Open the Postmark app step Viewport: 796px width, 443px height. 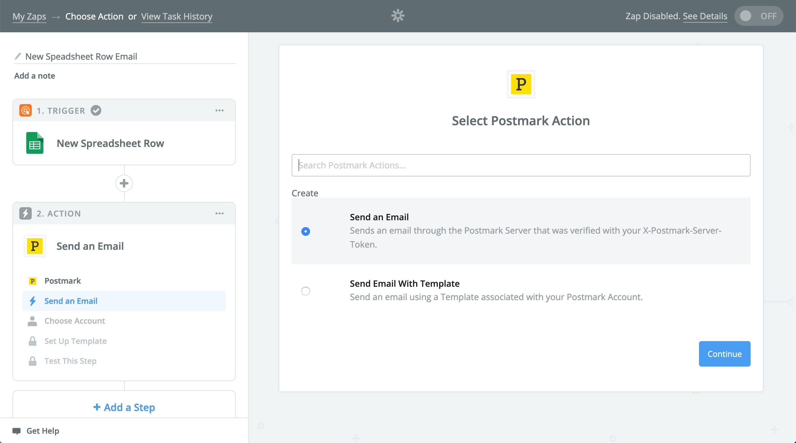pyautogui.click(x=124, y=281)
